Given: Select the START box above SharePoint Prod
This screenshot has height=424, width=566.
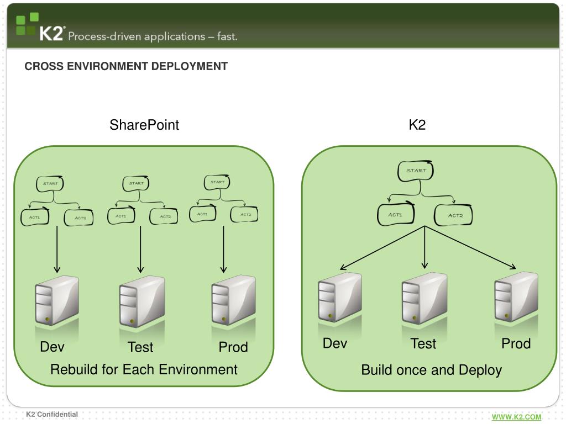Looking at the screenshot, I should (x=217, y=182).
